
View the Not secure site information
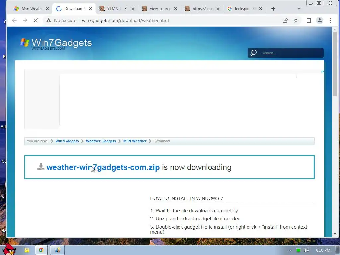[61, 20]
